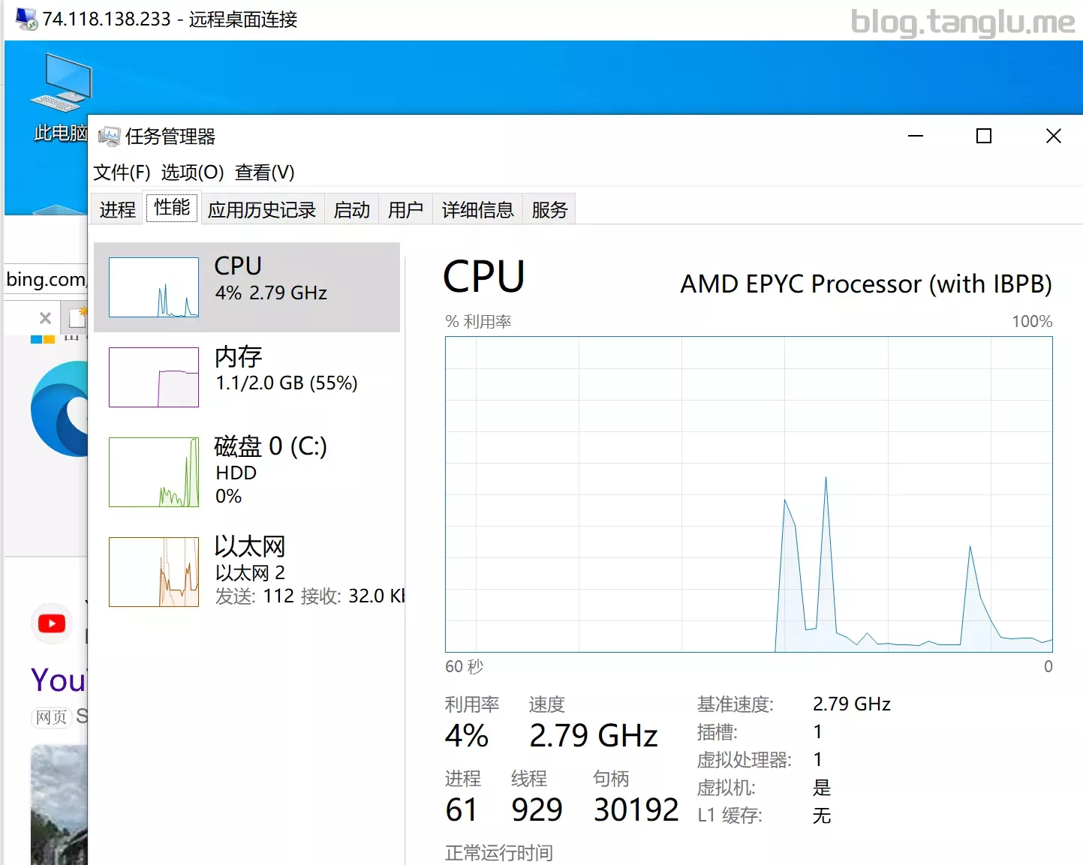Close the browser tab with X
1083x865 pixels.
click(45, 318)
